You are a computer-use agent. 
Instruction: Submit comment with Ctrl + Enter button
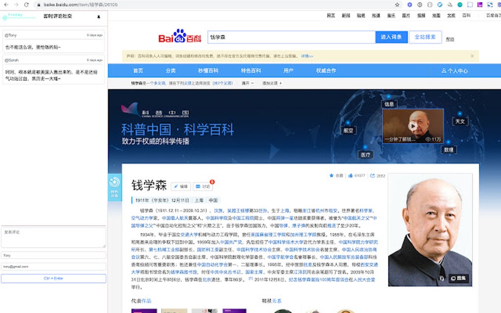click(54, 278)
